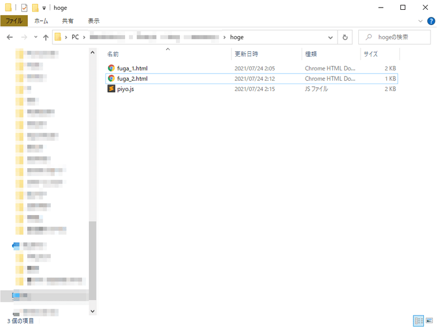Viewport: 437px width, 327px height.
Task: Click the folder icon in address bar
Action: [x=58, y=37]
